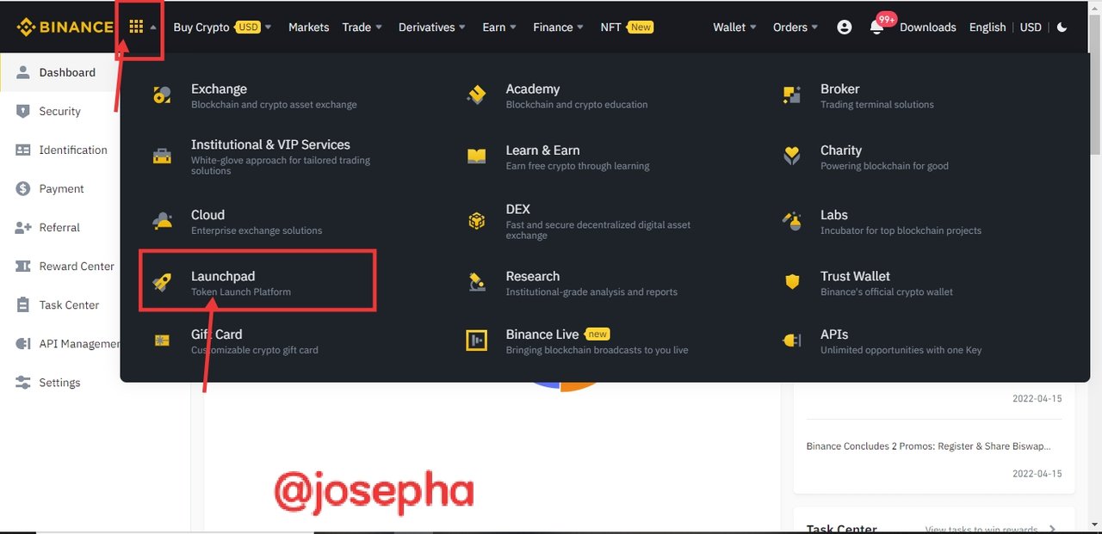This screenshot has width=1102, height=534.
Task: Click the Academy graduation icon
Action: pyautogui.click(x=476, y=95)
